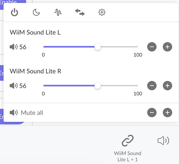Decrease WiiM Sound Lite R volume

[x=152, y=86]
